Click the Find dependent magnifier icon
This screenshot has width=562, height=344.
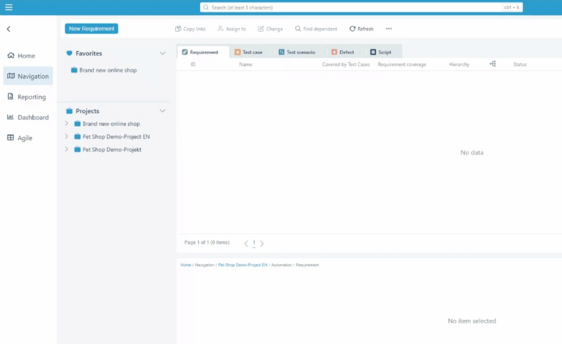click(298, 29)
